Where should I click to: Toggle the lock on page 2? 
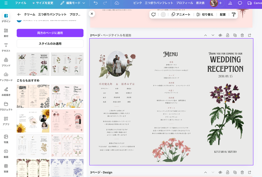[228, 35]
